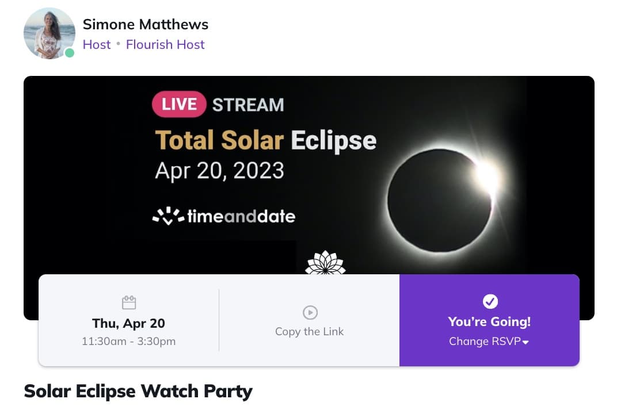Click Copy the Link

click(x=310, y=332)
